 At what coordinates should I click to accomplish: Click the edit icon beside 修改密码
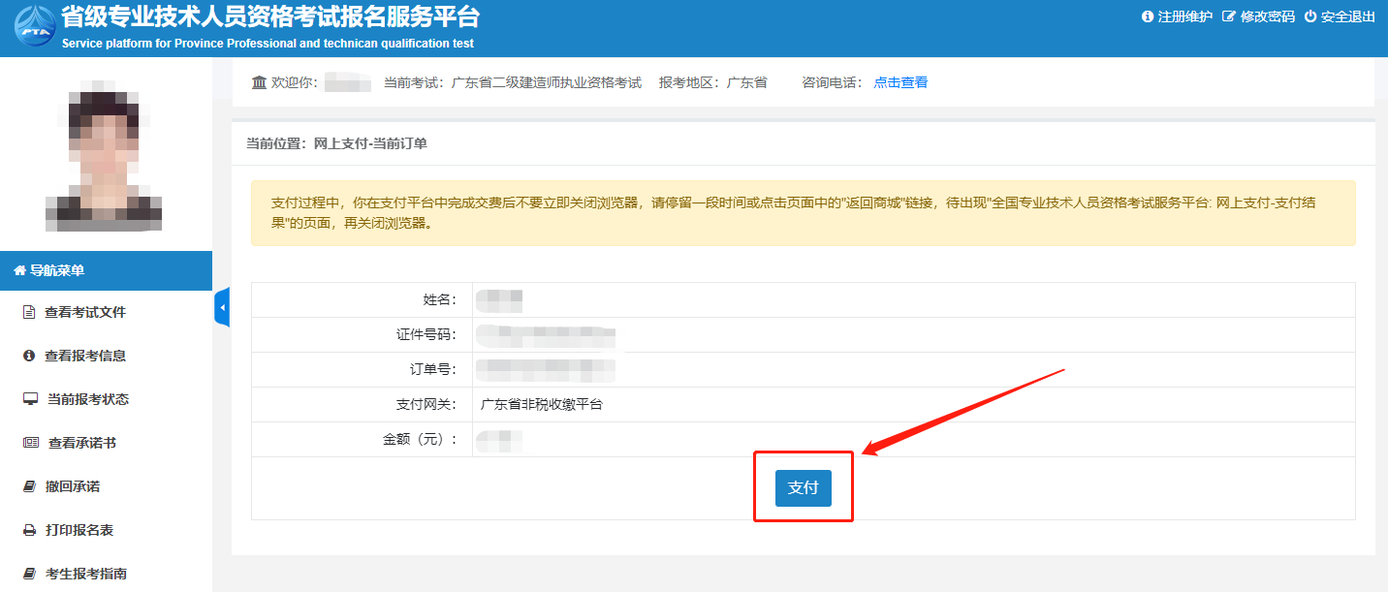point(1229,16)
